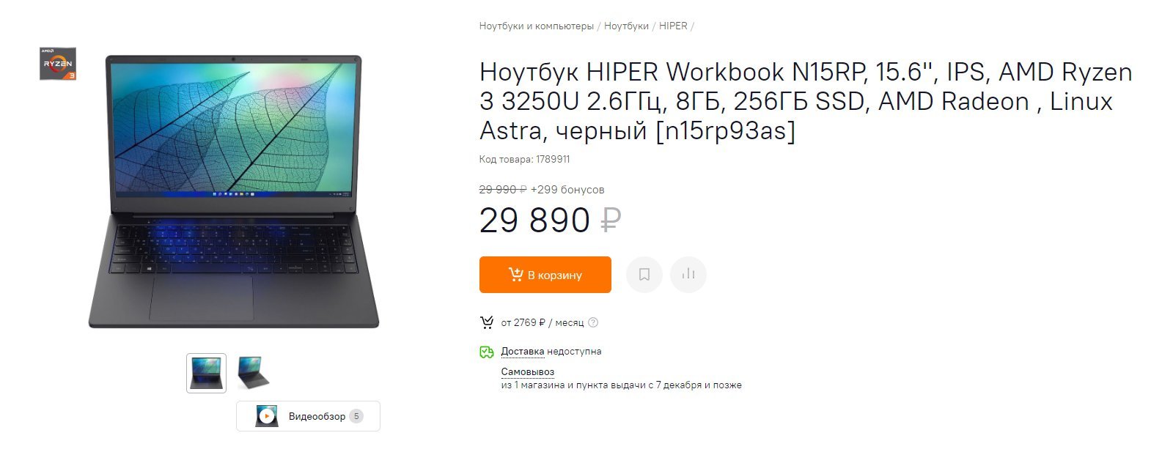Click the Доставка link

[523, 352]
